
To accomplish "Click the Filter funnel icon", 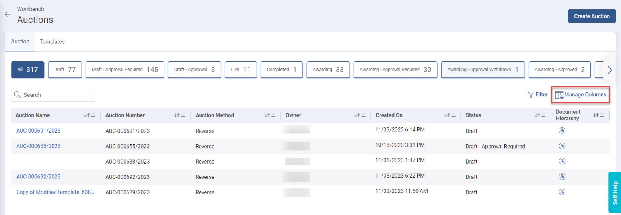I will point(530,95).
